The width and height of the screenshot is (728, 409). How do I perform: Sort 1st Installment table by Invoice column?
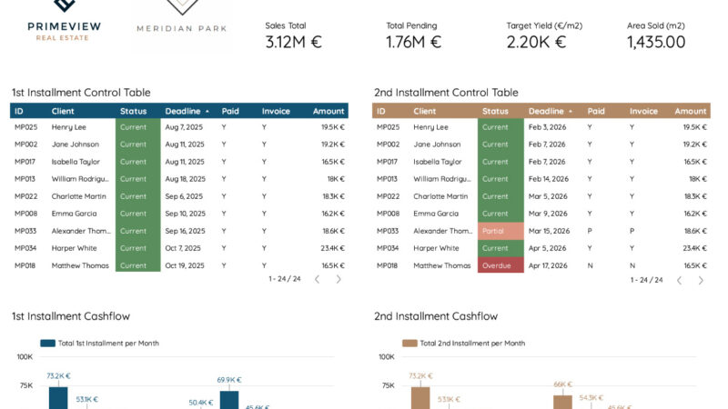[x=276, y=111]
